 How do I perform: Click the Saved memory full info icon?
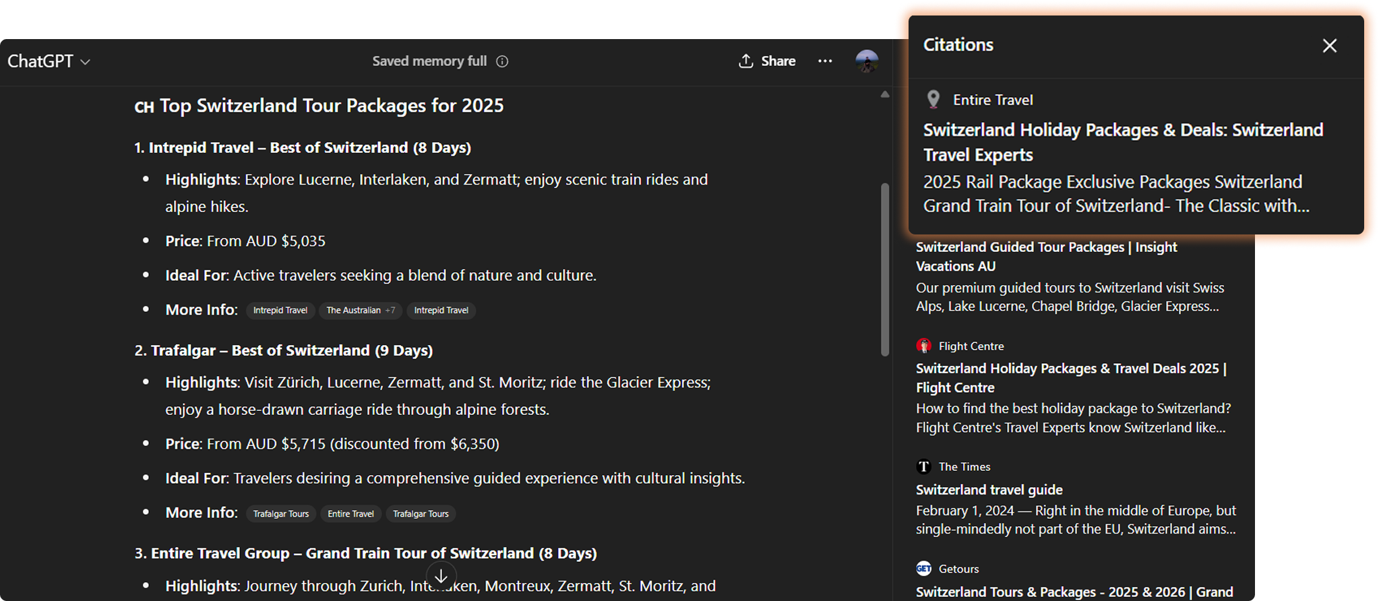tap(502, 61)
